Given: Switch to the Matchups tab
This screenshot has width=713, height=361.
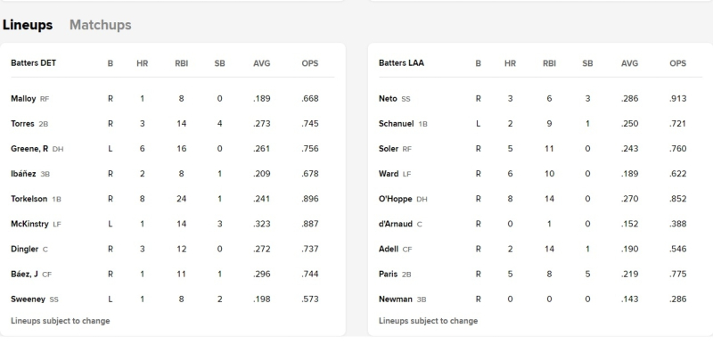Looking at the screenshot, I should 100,25.
